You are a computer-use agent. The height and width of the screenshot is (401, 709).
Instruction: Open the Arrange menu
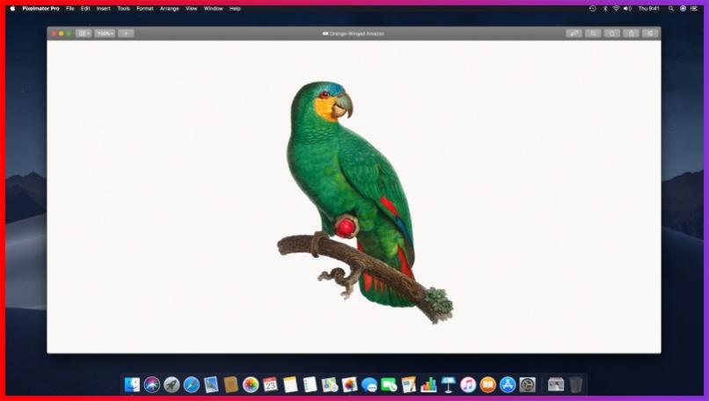(169, 8)
